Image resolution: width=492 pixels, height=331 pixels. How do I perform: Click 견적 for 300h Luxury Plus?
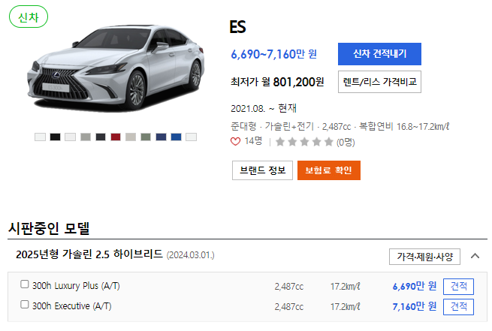(x=458, y=287)
